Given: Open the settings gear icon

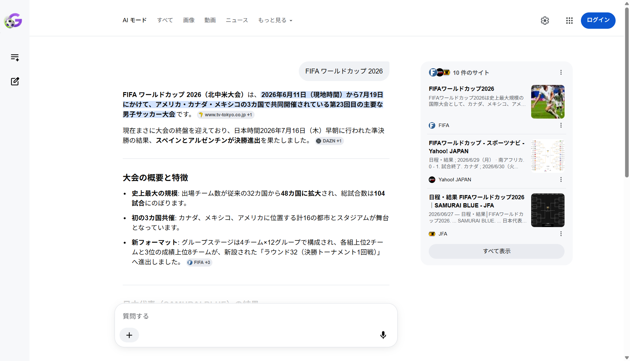Looking at the screenshot, I should tap(545, 21).
